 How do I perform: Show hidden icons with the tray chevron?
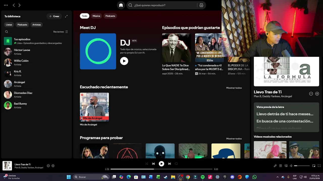pyautogui.click(x=278, y=177)
